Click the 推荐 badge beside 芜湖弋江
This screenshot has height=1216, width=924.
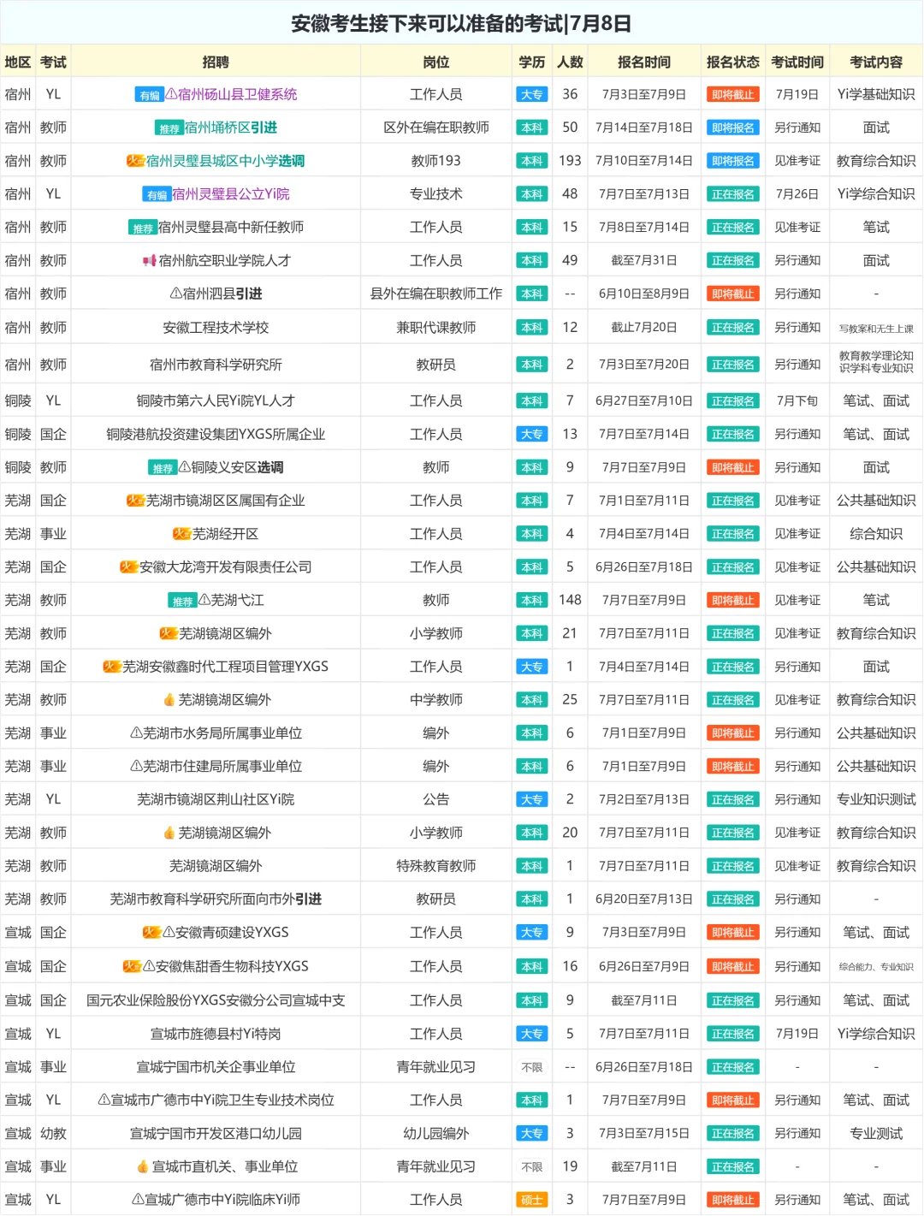[183, 601]
